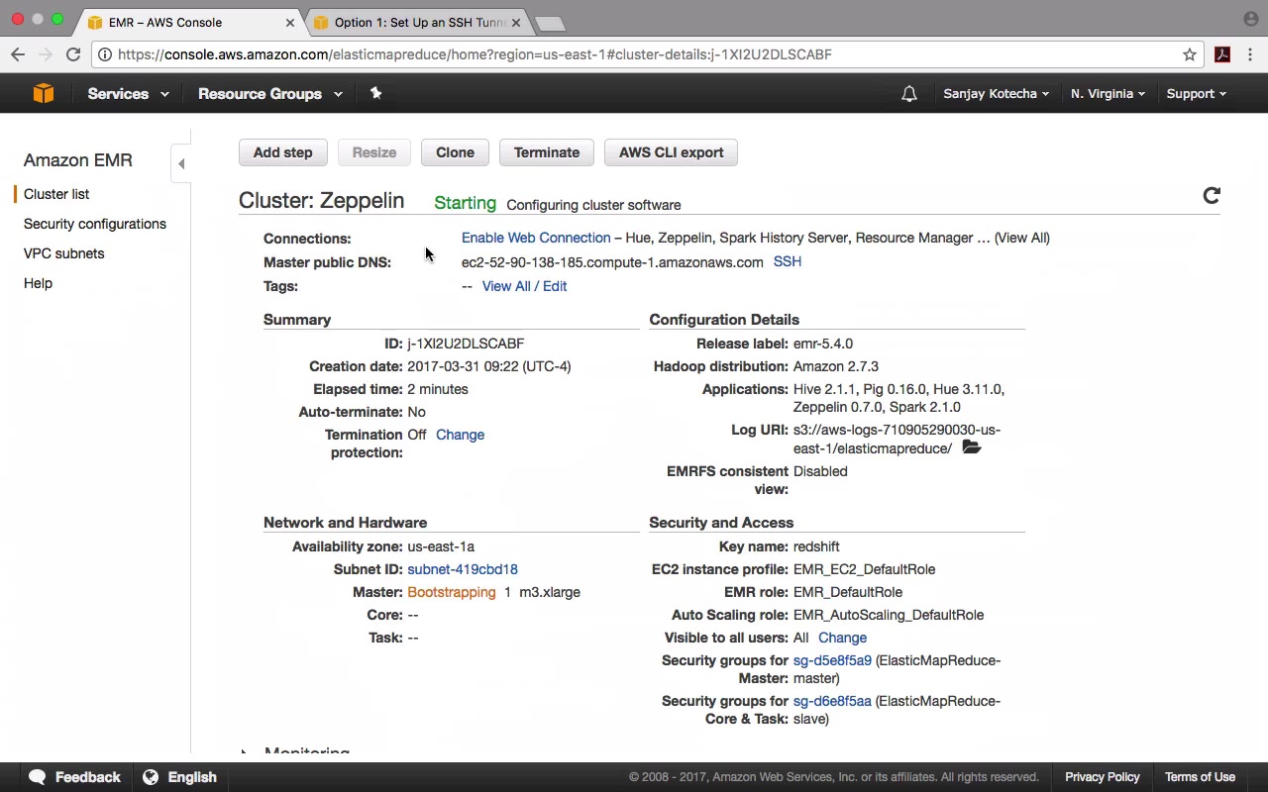Open the Log URI folder icon
Screen dimensions: 1268x792
click(x=972, y=448)
